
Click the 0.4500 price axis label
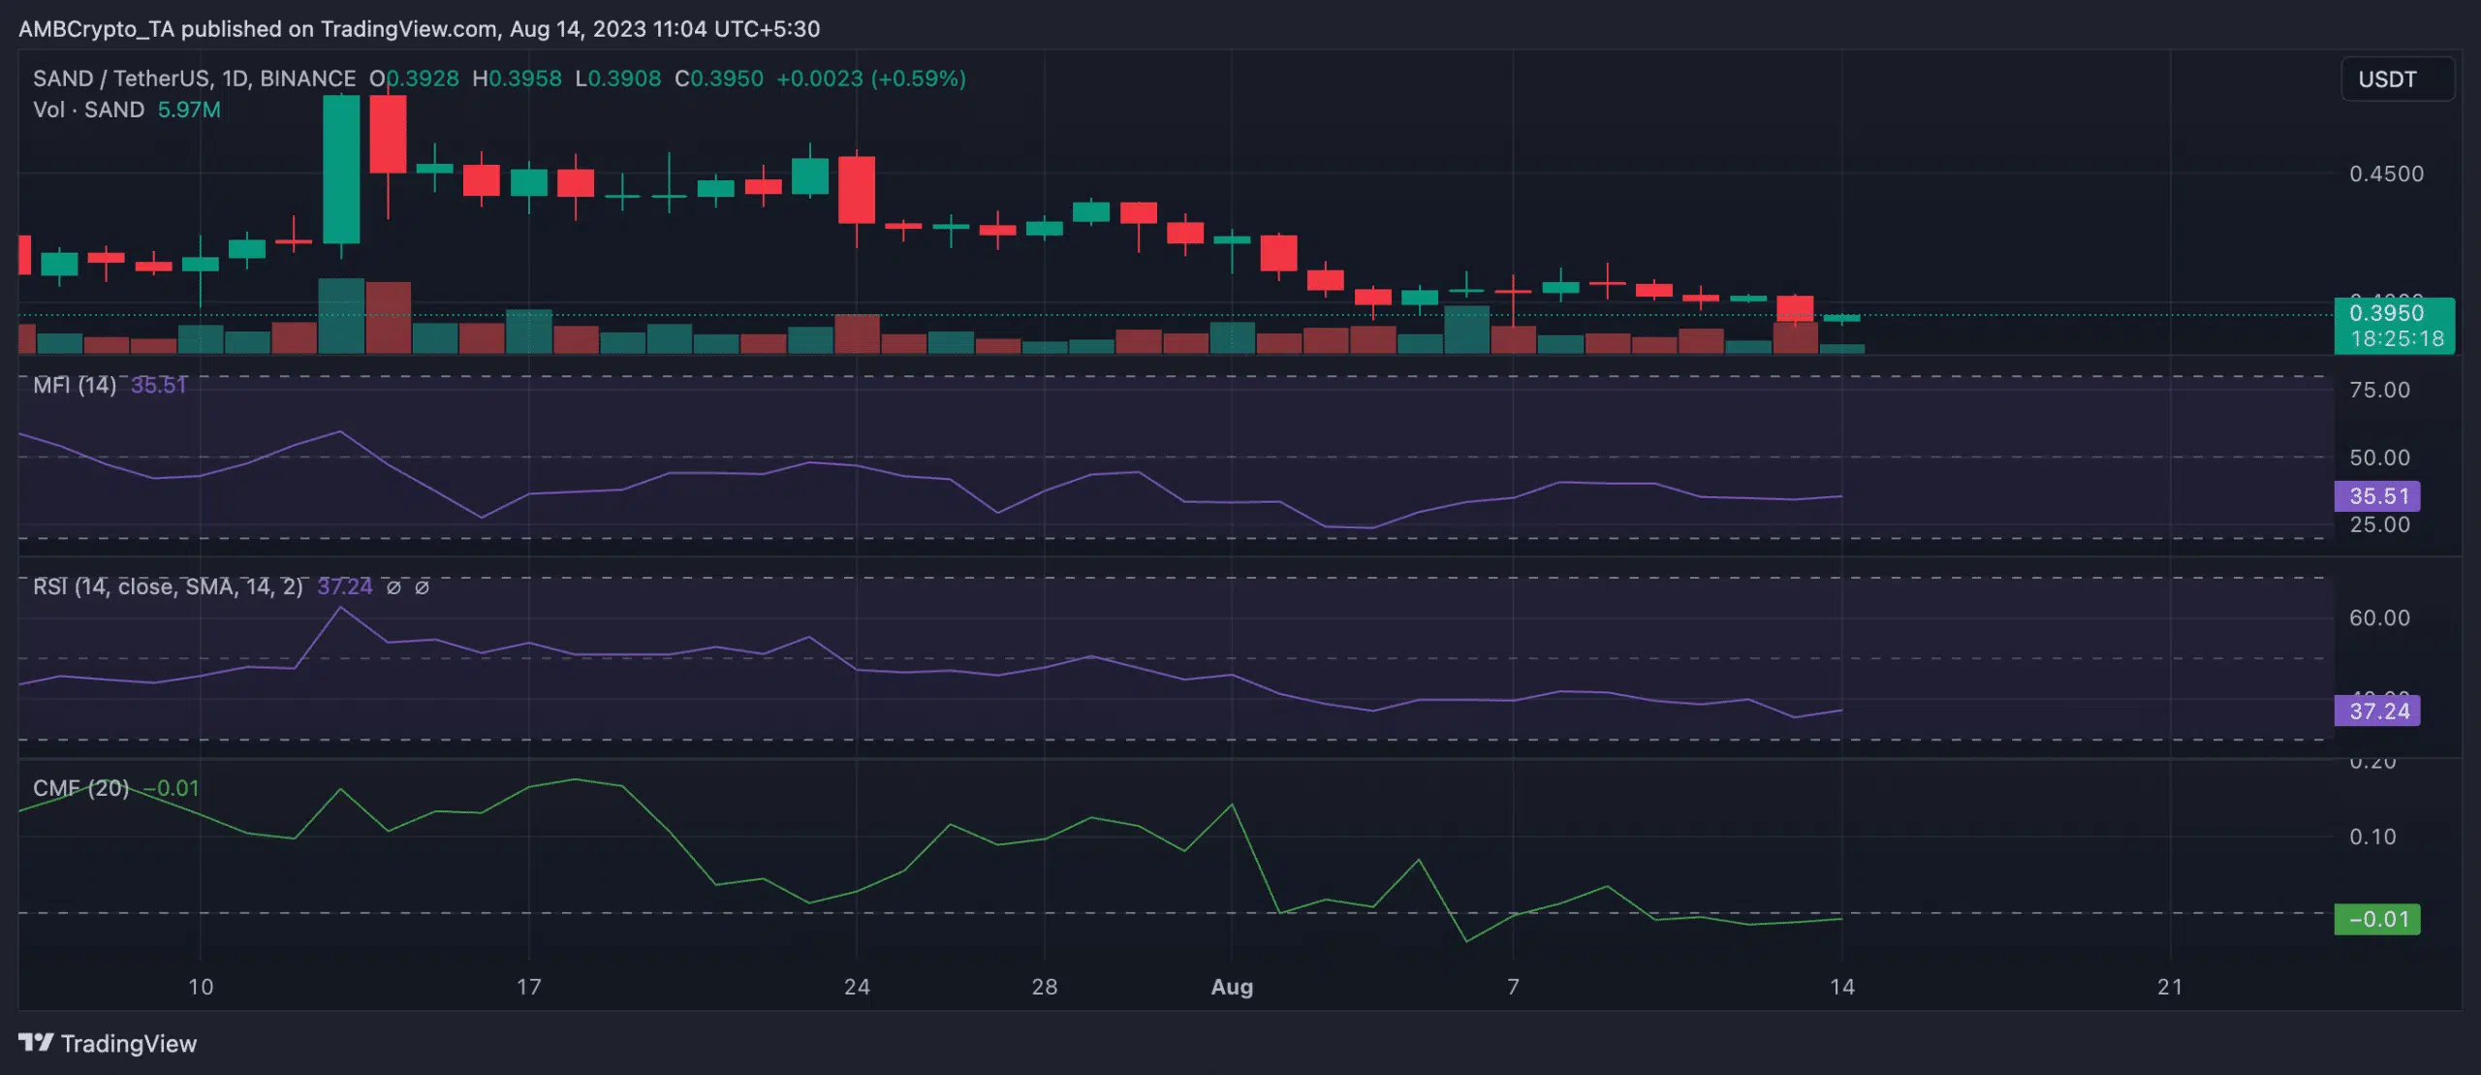[x=2386, y=174]
